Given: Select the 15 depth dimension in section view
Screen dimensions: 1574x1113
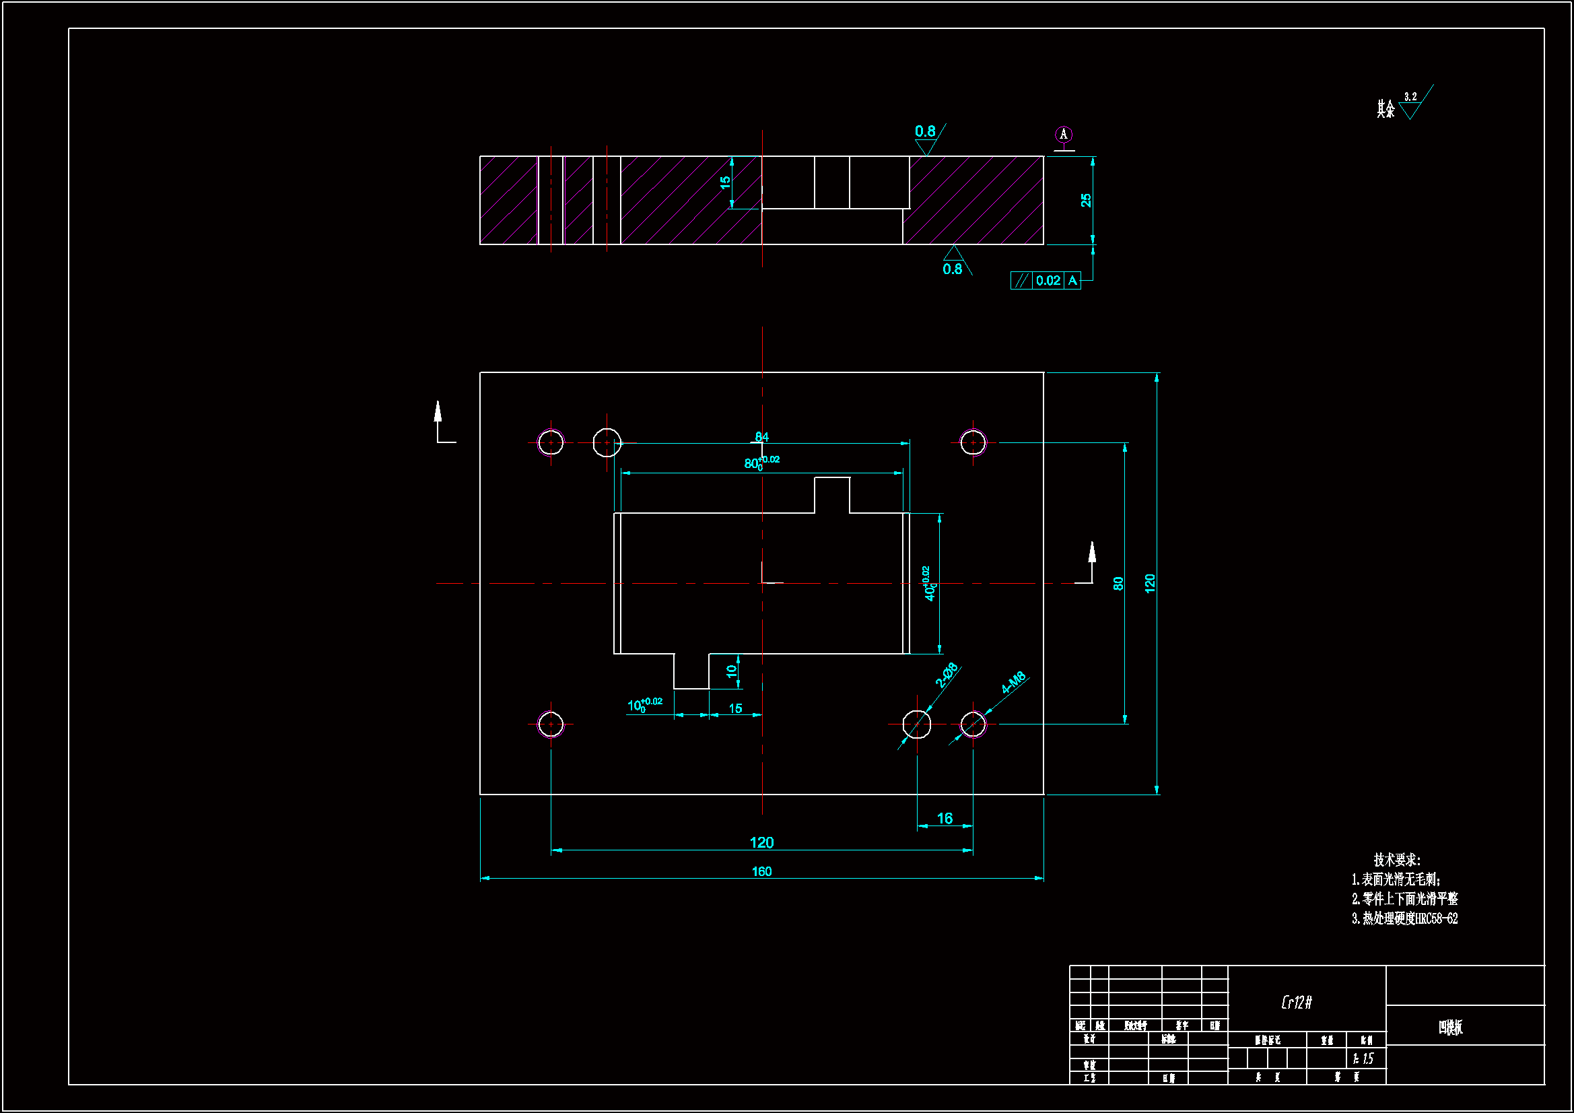Looking at the screenshot, I should point(725,182).
